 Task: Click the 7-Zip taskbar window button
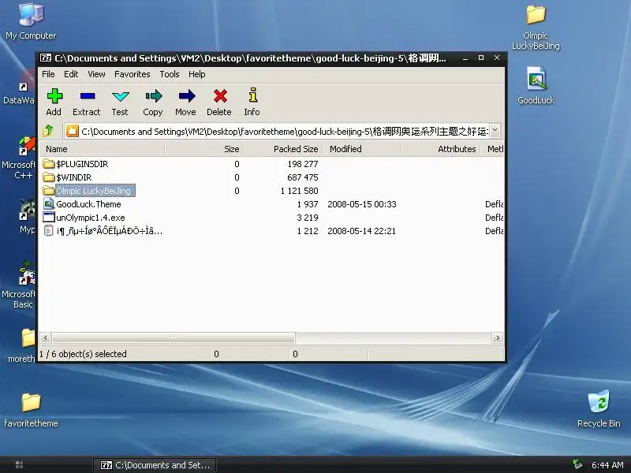click(x=155, y=465)
